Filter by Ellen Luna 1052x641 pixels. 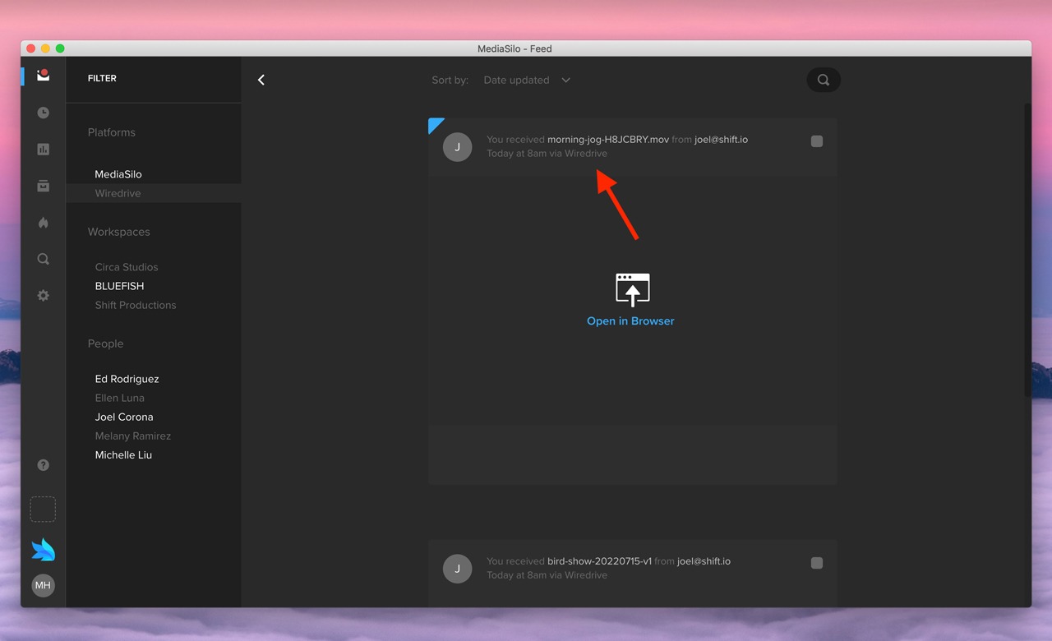[120, 398]
